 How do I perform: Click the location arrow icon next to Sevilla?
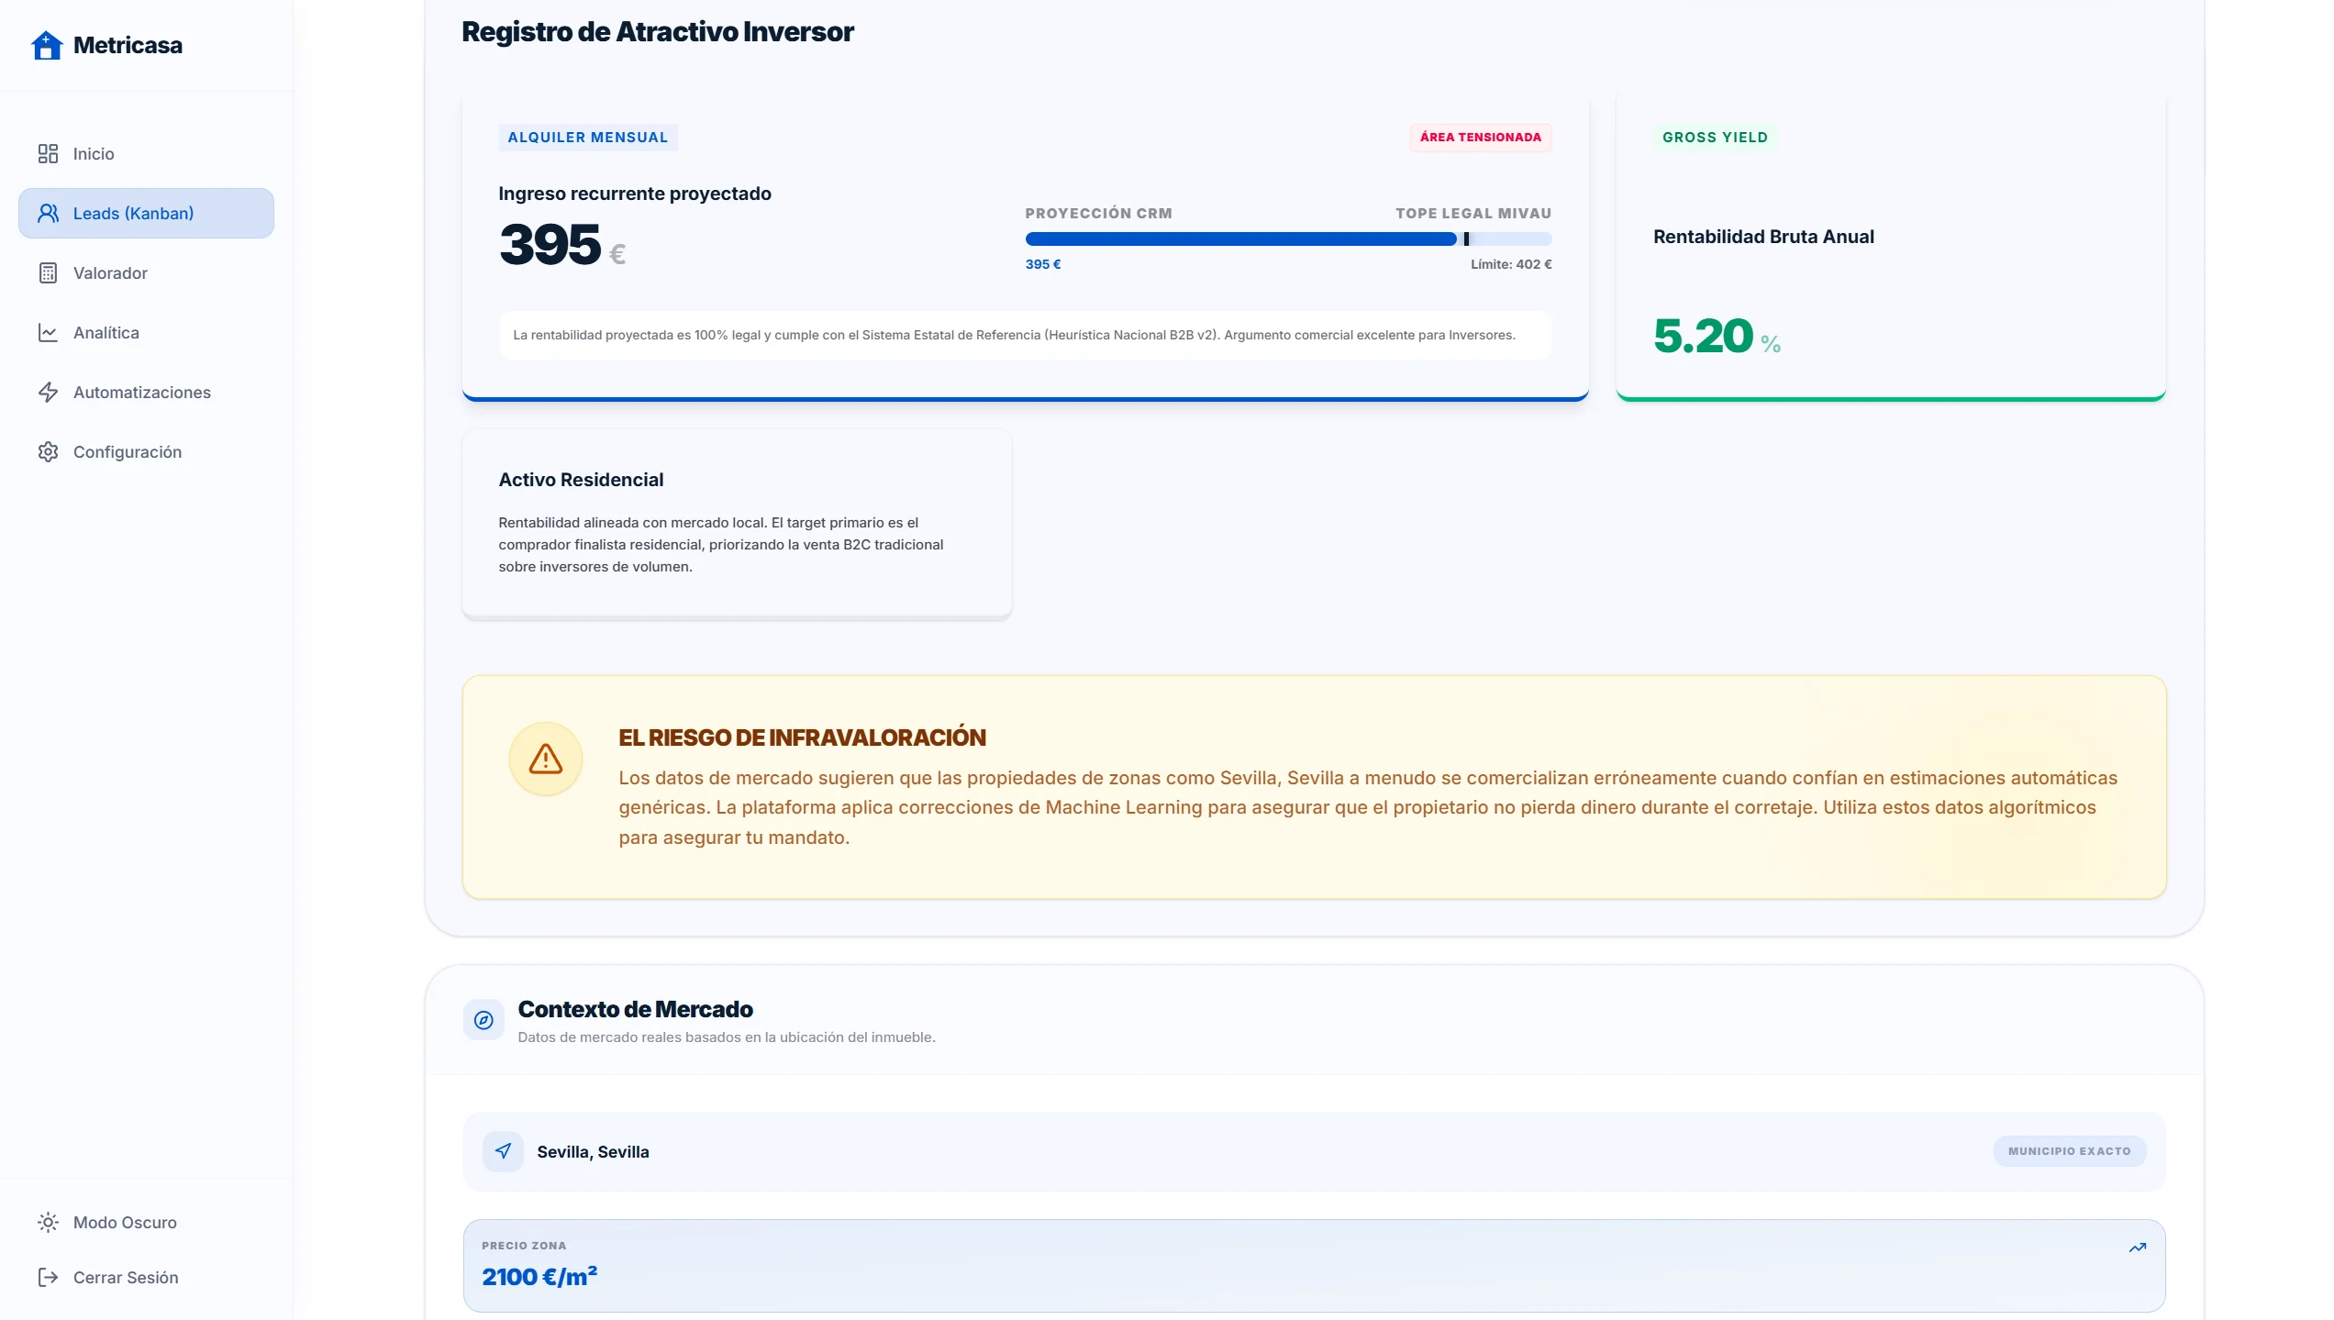[x=503, y=1150]
